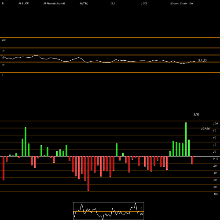
Task: Click the mini overview chart thumbnail
Action: click(109, 211)
